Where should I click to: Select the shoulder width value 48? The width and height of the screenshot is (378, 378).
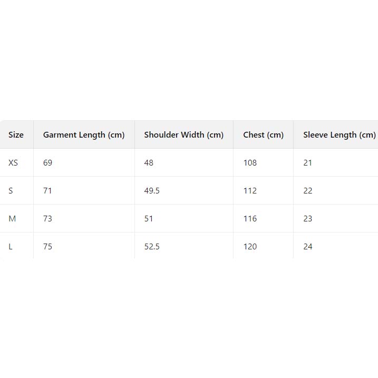pyautogui.click(x=149, y=163)
